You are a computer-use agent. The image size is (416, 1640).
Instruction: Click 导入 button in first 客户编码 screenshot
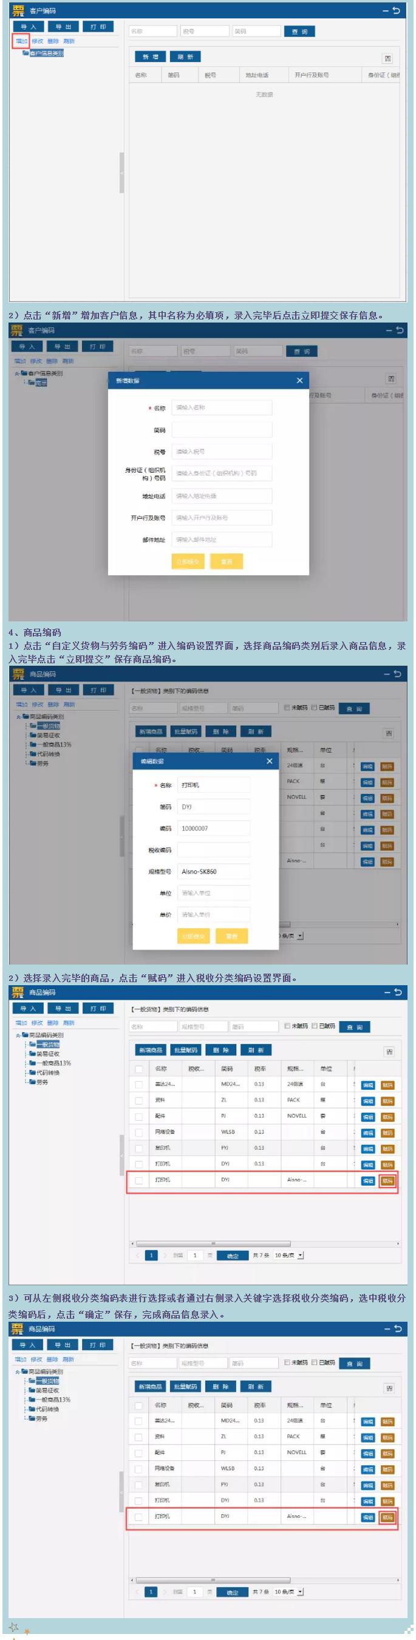[29, 27]
